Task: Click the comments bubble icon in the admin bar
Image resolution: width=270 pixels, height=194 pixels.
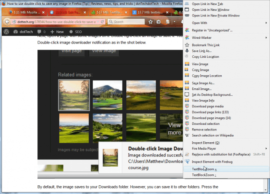Action: tap(39, 32)
